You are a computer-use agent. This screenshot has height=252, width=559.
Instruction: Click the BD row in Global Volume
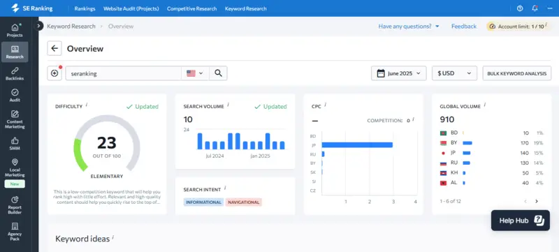pyautogui.click(x=492, y=133)
